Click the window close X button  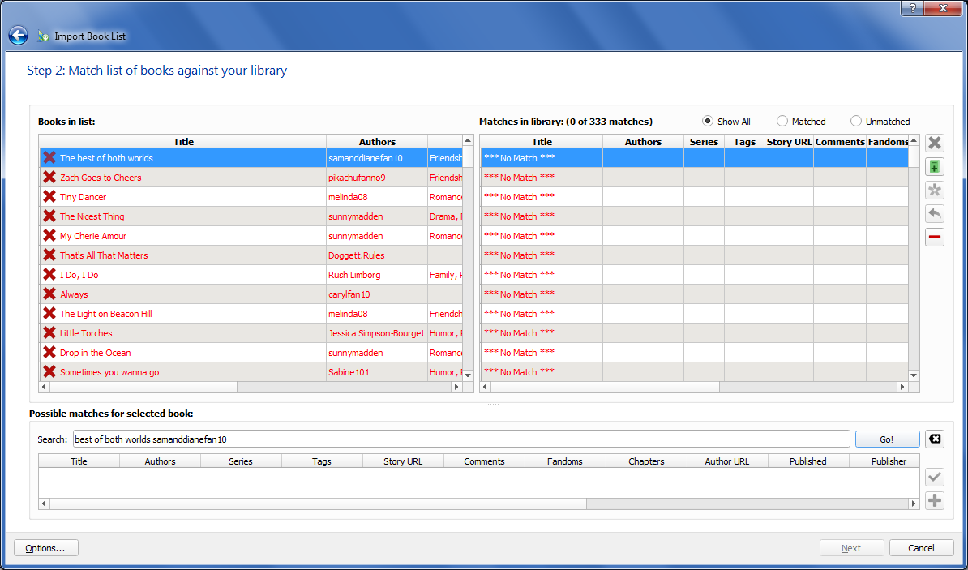[x=944, y=7]
